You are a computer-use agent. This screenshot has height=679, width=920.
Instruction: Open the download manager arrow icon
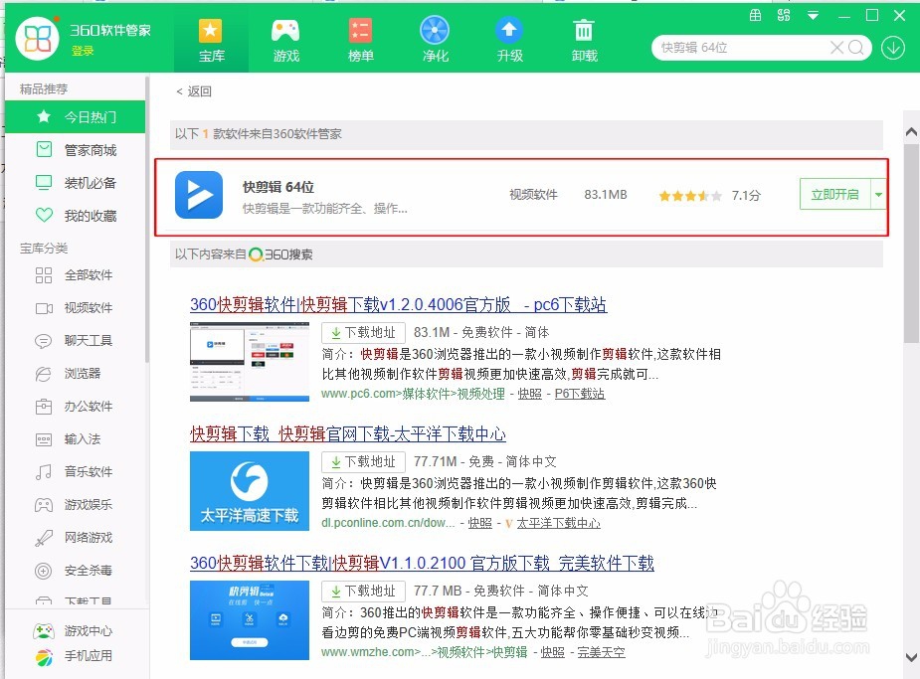pyautogui.click(x=893, y=48)
